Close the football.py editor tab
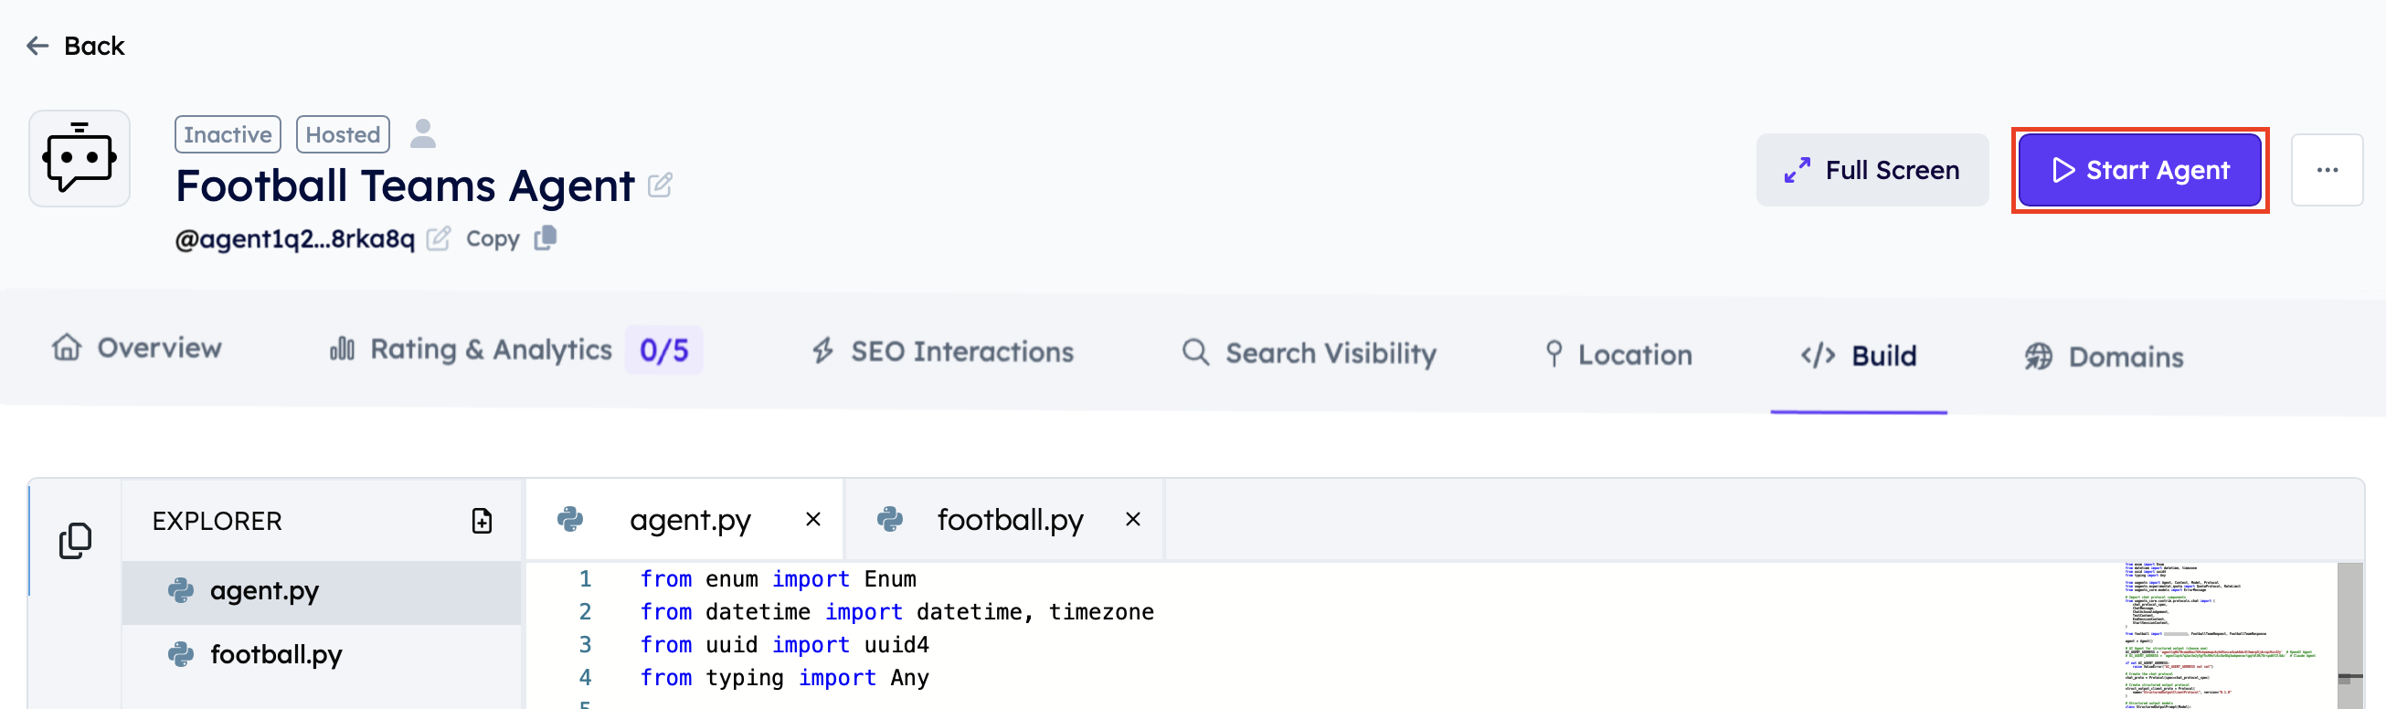Image resolution: width=2386 pixels, height=709 pixels. click(x=1132, y=519)
